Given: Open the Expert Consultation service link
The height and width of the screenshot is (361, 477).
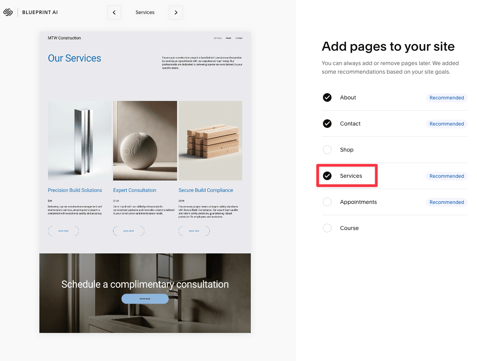Looking at the screenshot, I should tap(134, 190).
